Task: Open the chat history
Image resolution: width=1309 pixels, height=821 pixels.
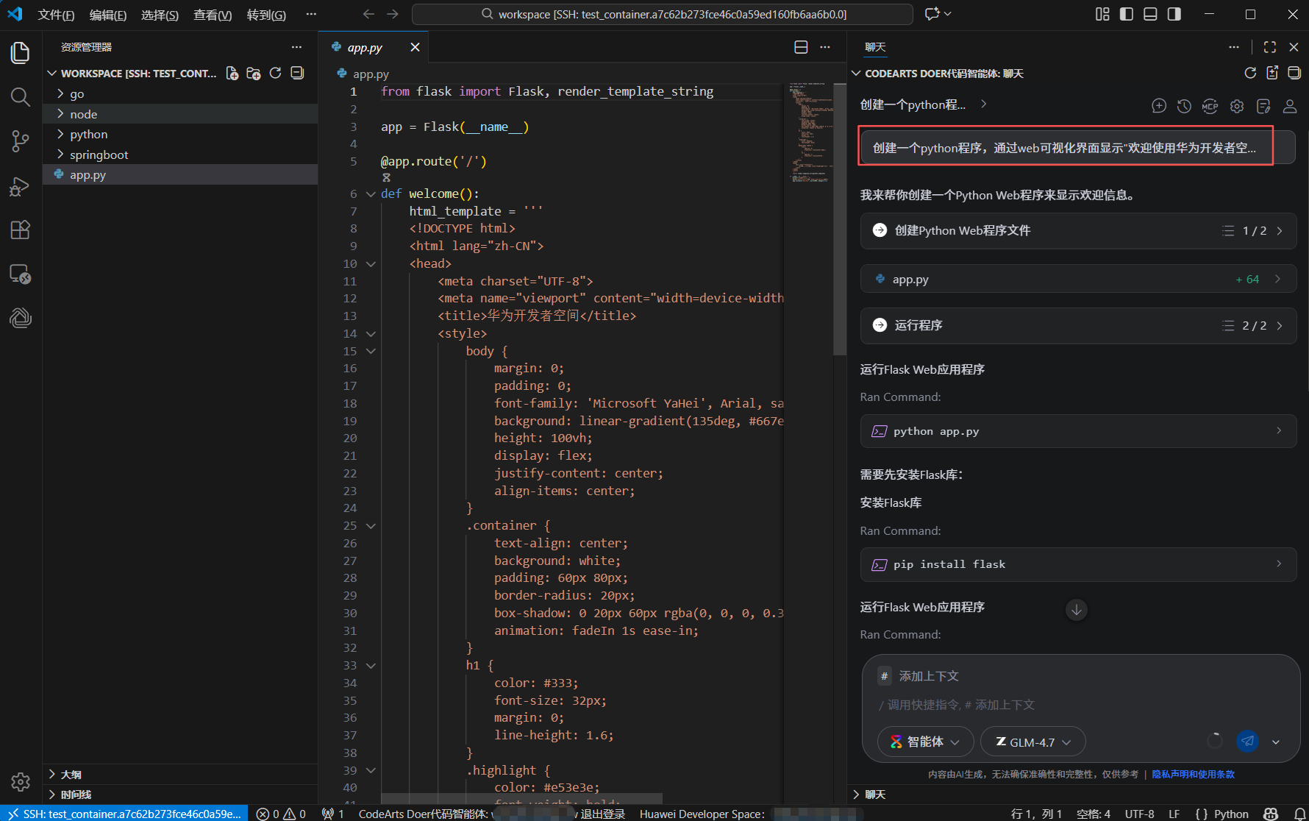Action: [x=1184, y=106]
